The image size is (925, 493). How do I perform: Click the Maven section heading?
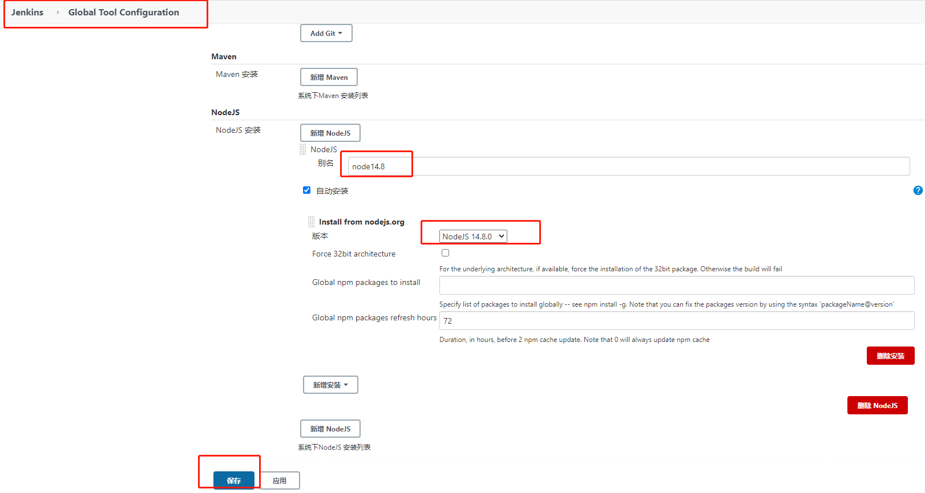tap(224, 56)
